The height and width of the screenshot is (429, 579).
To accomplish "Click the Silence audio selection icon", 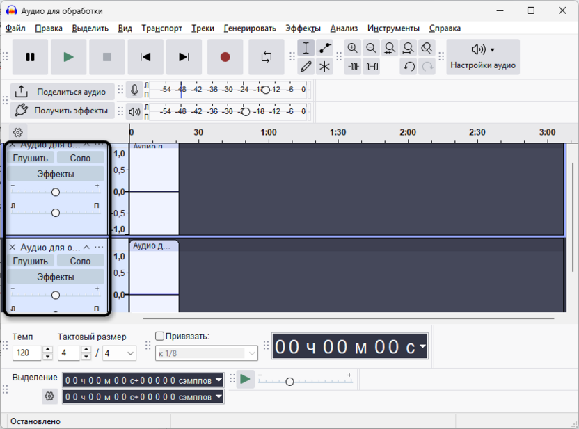I will pyautogui.click(x=372, y=66).
